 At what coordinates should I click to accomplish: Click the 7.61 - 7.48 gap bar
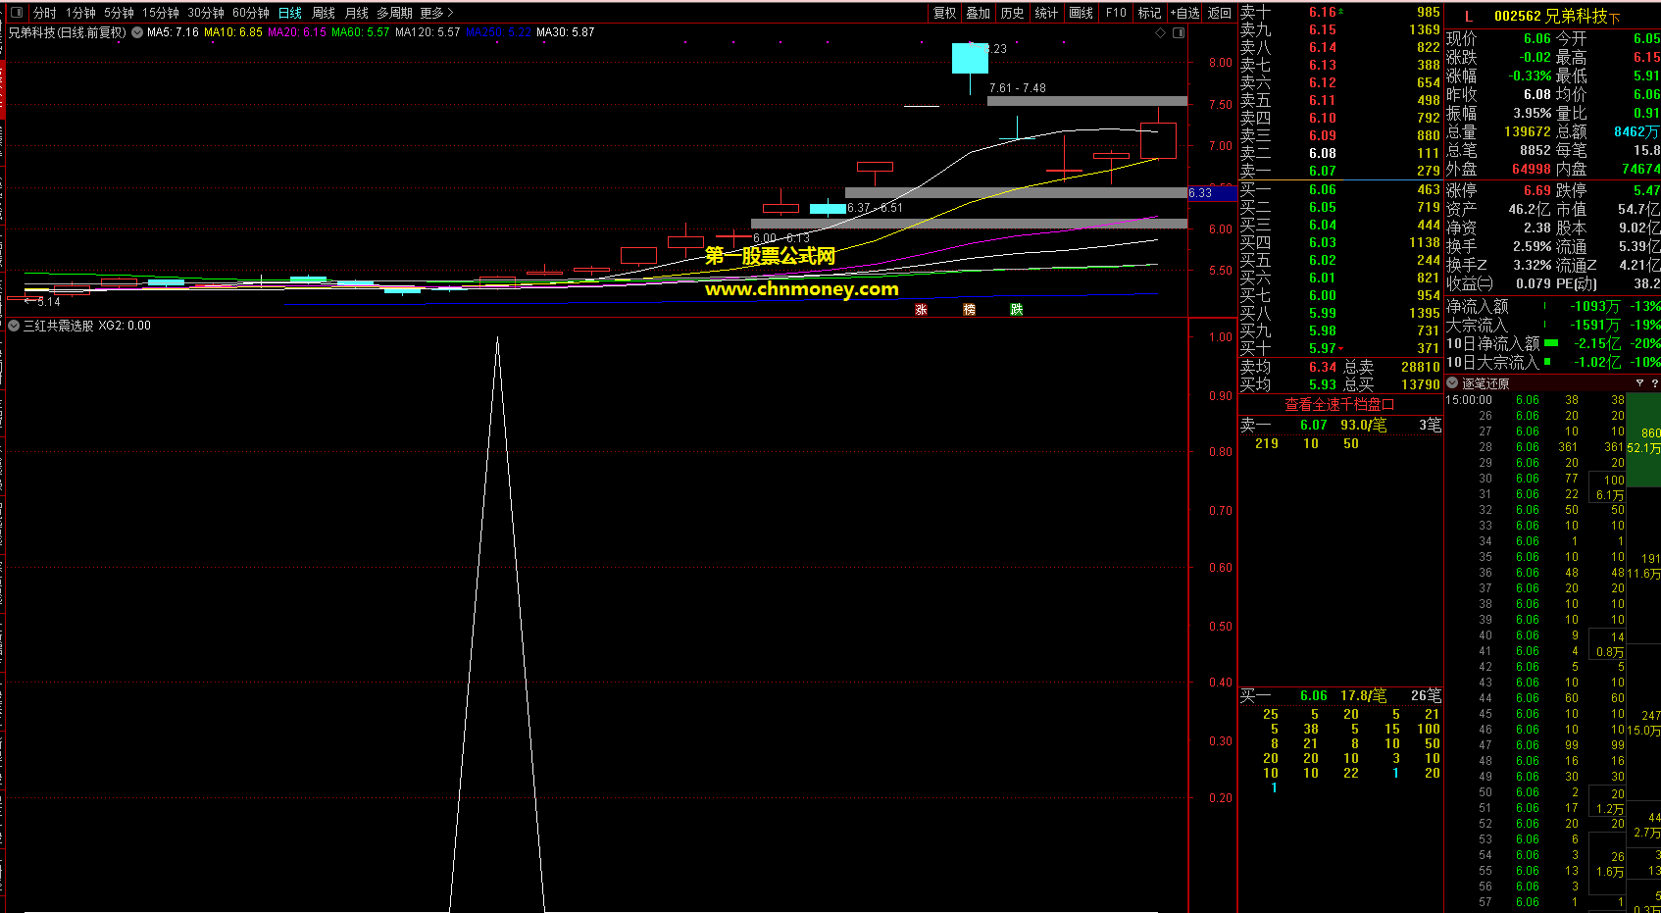1086,100
